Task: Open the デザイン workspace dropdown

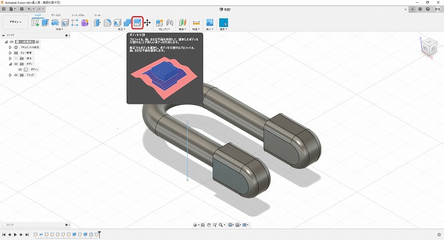Action: [15, 22]
